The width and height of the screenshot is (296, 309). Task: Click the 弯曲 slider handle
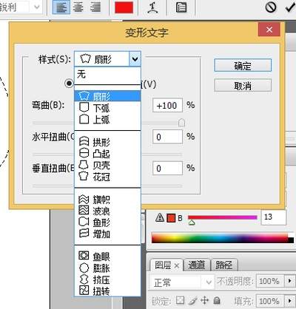pyautogui.click(x=181, y=123)
